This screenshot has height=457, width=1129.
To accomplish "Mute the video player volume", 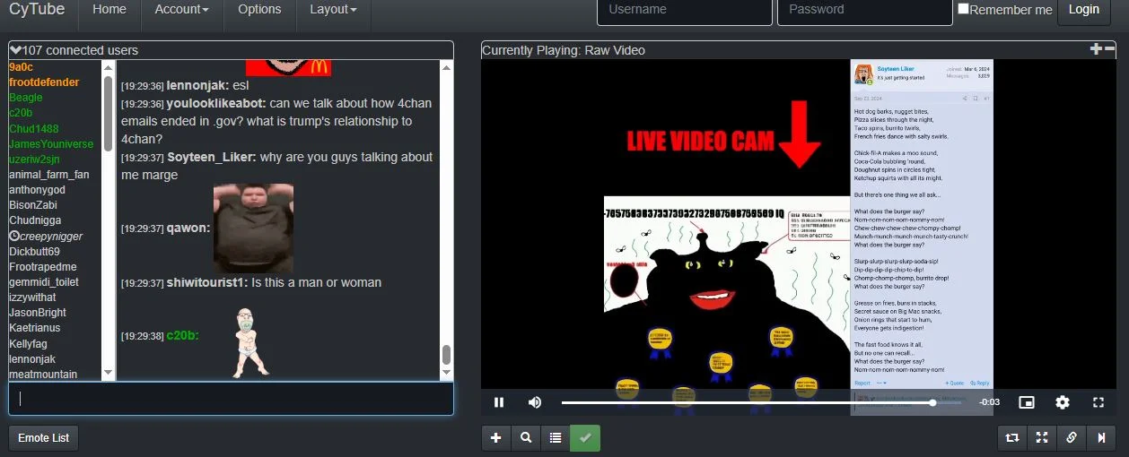I will click(535, 402).
